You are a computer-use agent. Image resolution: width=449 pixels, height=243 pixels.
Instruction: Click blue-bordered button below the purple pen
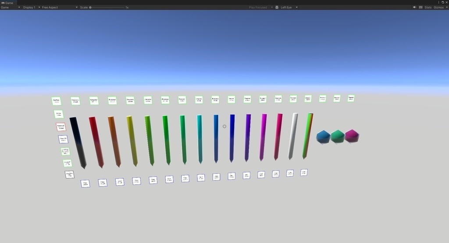pyautogui.click(x=246, y=175)
